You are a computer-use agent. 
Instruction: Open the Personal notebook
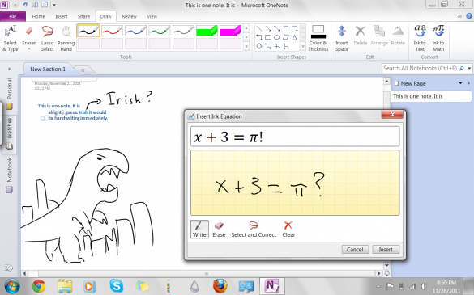click(x=9, y=94)
